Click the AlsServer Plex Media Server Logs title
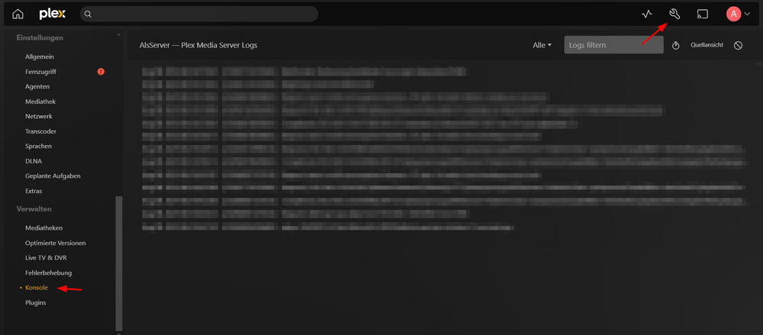The width and height of the screenshot is (763, 335). [198, 45]
